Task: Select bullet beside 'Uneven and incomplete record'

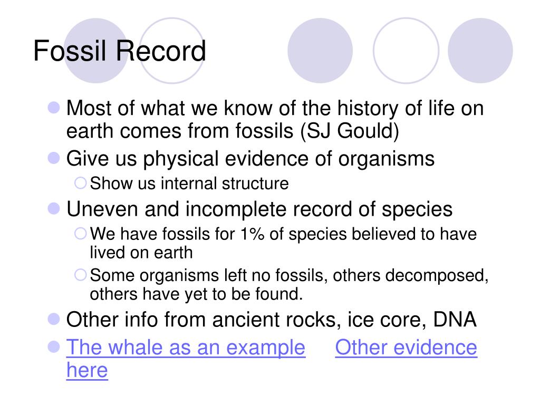Action: (x=54, y=208)
